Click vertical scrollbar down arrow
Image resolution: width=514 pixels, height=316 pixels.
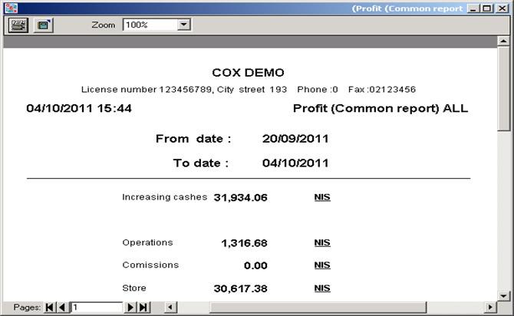505,295
